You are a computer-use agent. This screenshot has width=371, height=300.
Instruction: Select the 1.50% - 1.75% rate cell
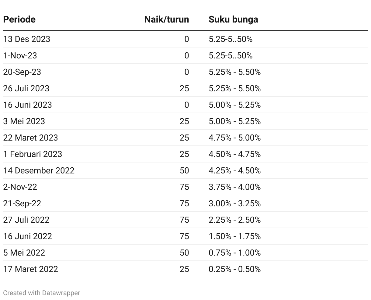click(x=234, y=236)
